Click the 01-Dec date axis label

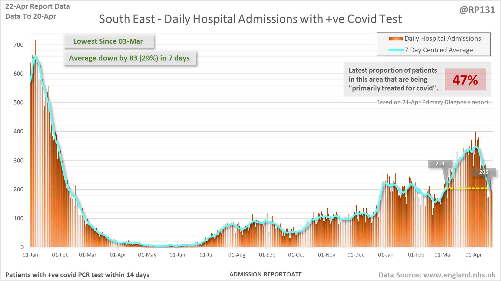(x=356, y=255)
